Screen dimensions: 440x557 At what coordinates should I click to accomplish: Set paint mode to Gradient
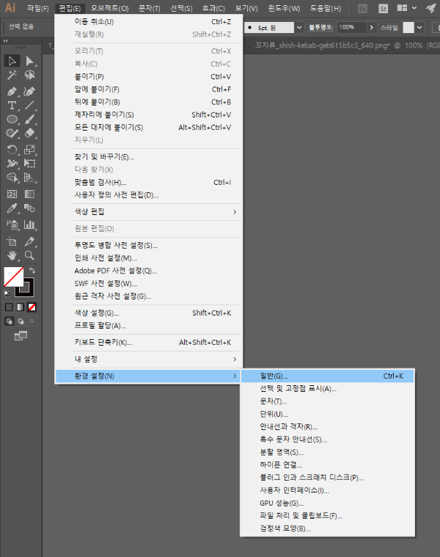coord(21,307)
